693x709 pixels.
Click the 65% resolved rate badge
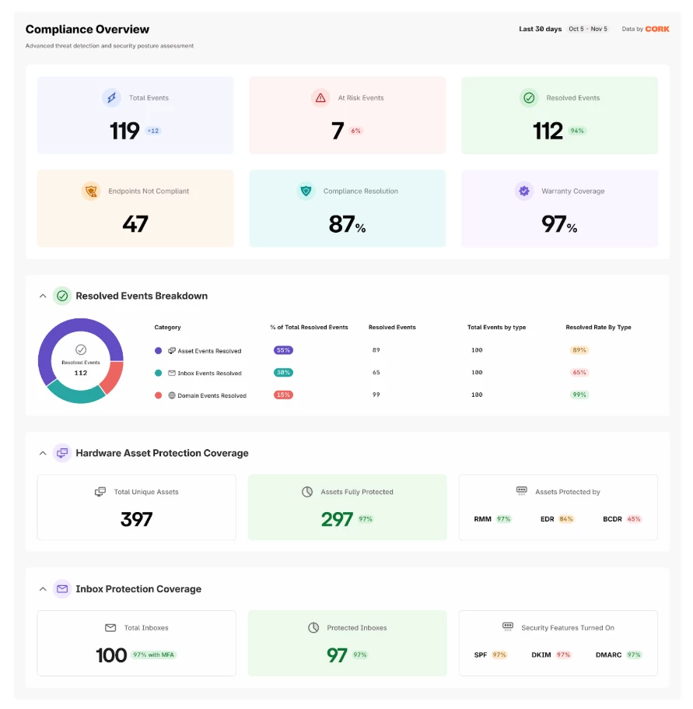click(x=579, y=373)
